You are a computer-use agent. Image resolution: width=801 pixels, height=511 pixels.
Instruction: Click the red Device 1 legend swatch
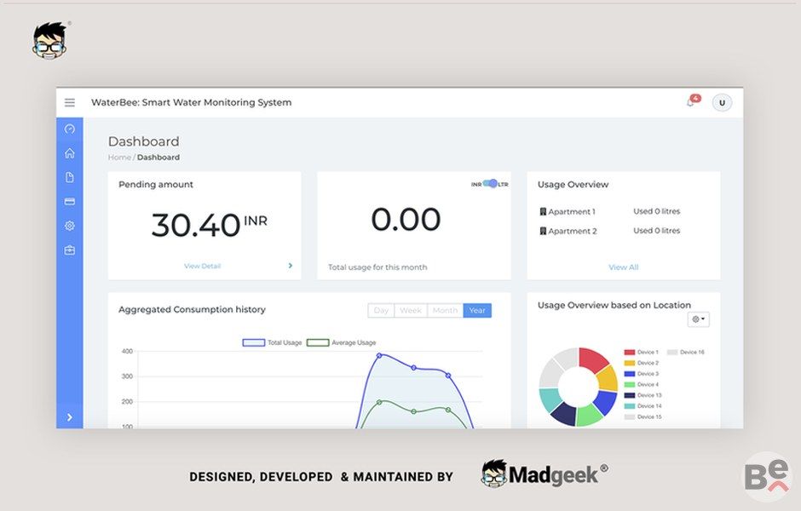pyautogui.click(x=630, y=352)
